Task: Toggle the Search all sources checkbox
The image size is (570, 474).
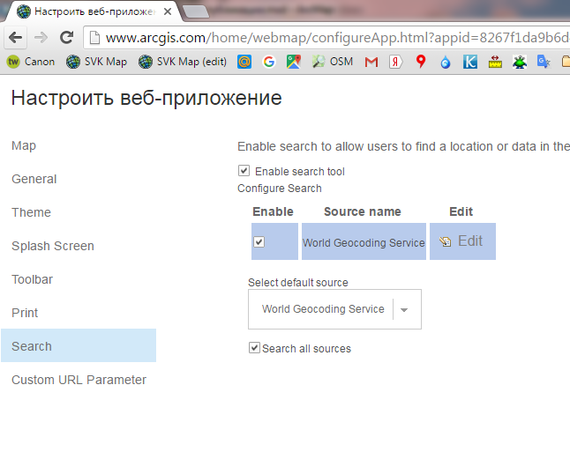Action: tap(254, 348)
